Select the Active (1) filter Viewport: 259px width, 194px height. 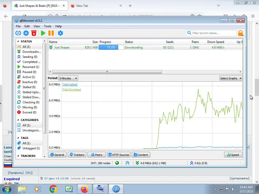[29, 77]
